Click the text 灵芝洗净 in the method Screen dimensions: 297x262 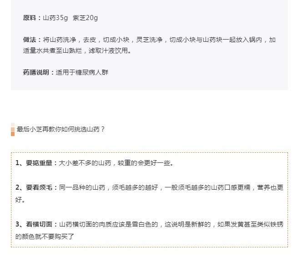click(149, 40)
